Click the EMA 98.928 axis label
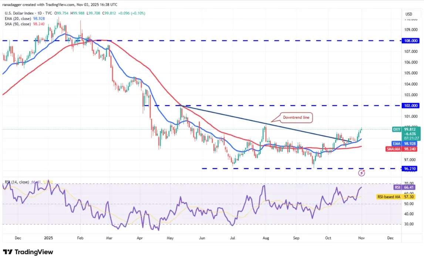The width and height of the screenshot is (424, 260). click(x=404, y=144)
